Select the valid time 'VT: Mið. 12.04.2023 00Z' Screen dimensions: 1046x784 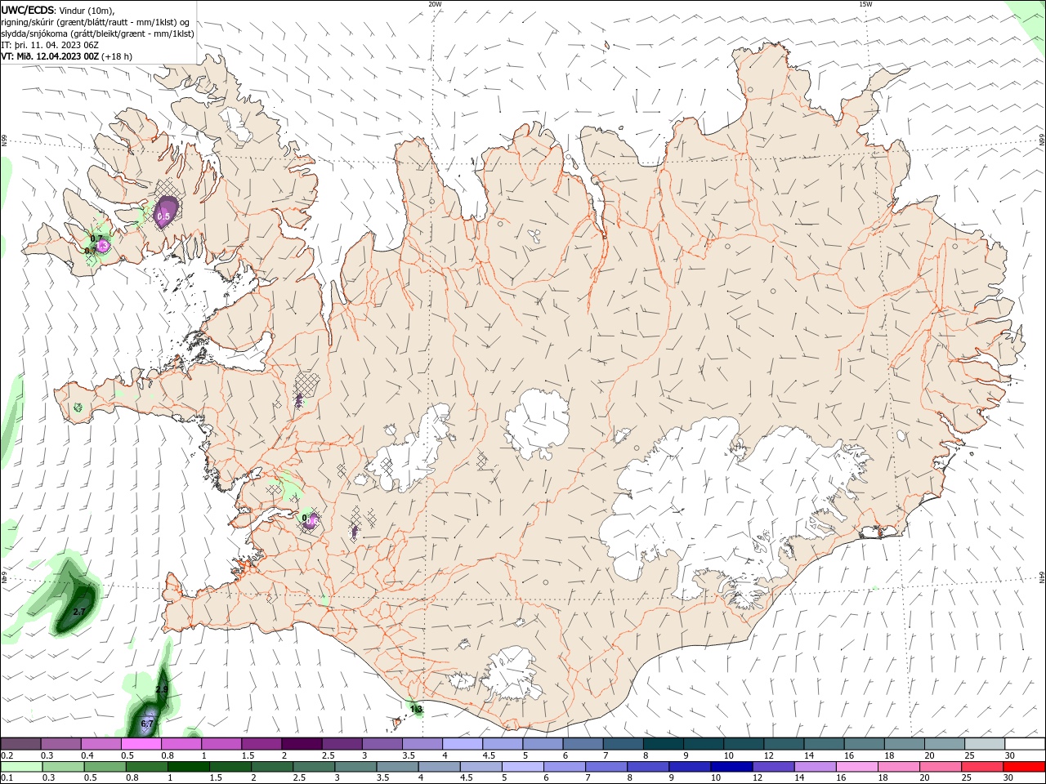50,56
